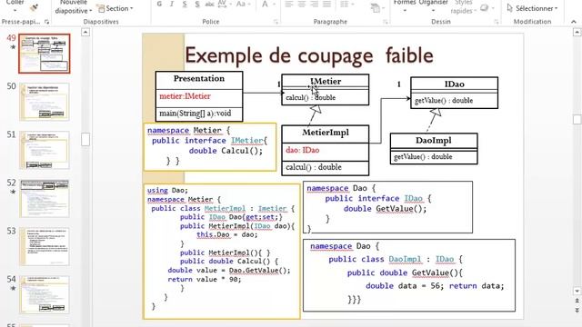Click the animation star under slide 49
Image resolution: width=582 pixels, height=327 pixels.
click(13, 47)
